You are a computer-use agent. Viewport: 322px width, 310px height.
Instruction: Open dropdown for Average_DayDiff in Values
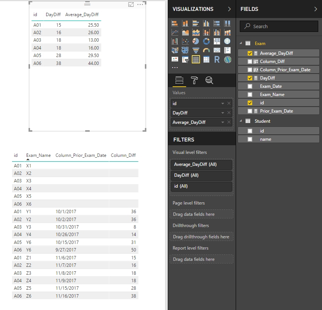click(223, 122)
